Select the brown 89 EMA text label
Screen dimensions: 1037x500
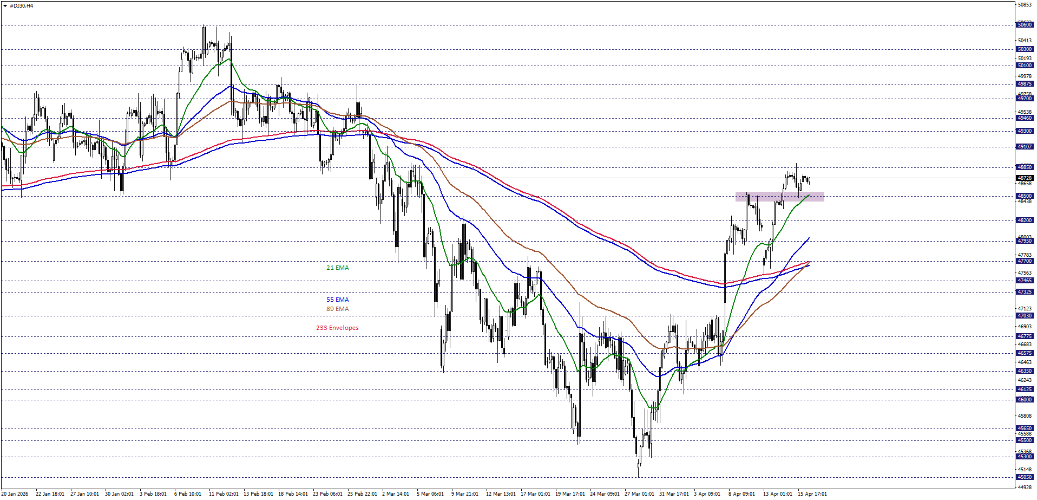click(337, 309)
